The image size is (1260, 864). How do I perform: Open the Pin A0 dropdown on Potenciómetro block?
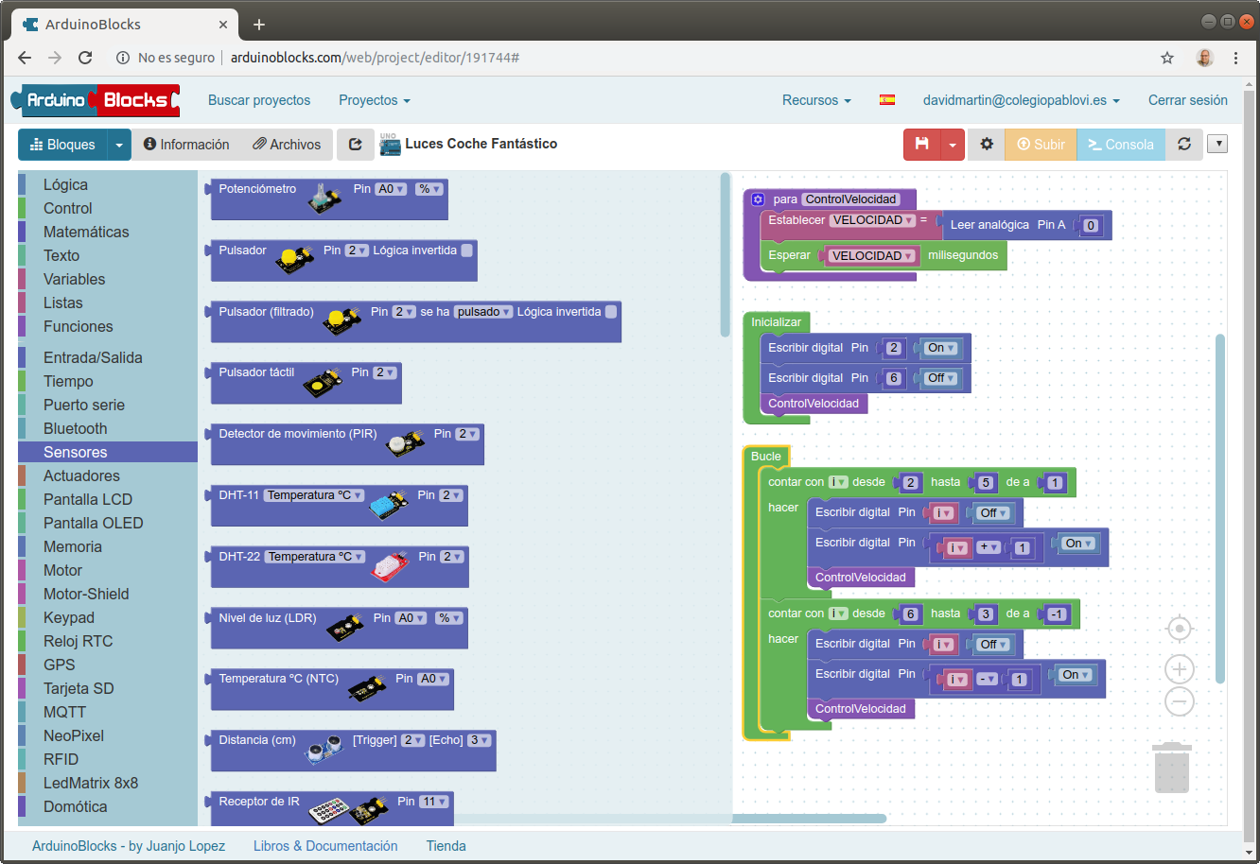click(x=390, y=188)
